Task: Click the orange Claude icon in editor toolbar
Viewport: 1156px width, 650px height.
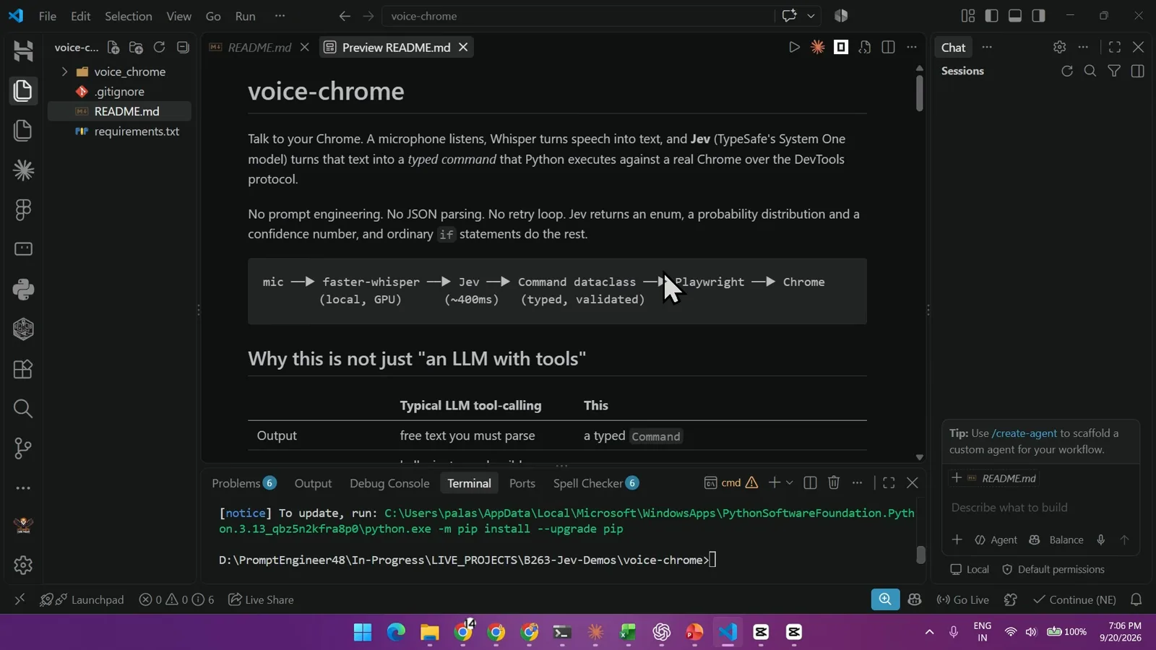Action: point(818,48)
